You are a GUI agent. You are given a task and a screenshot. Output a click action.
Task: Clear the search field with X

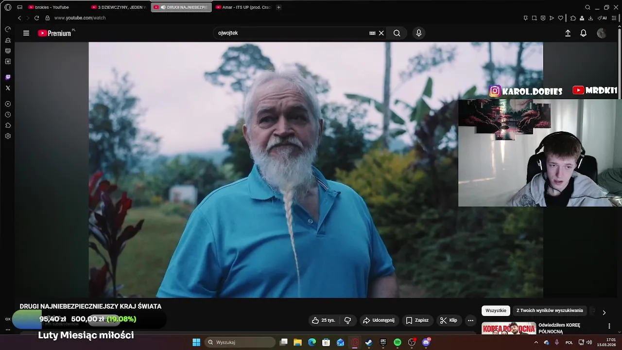click(381, 33)
